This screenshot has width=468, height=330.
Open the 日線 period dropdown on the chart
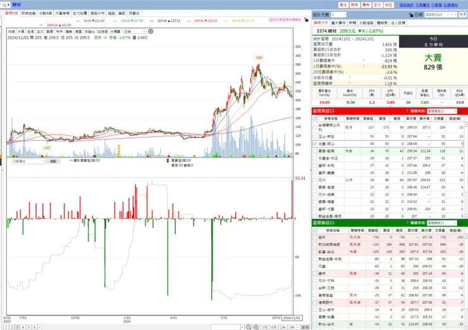[134, 32]
